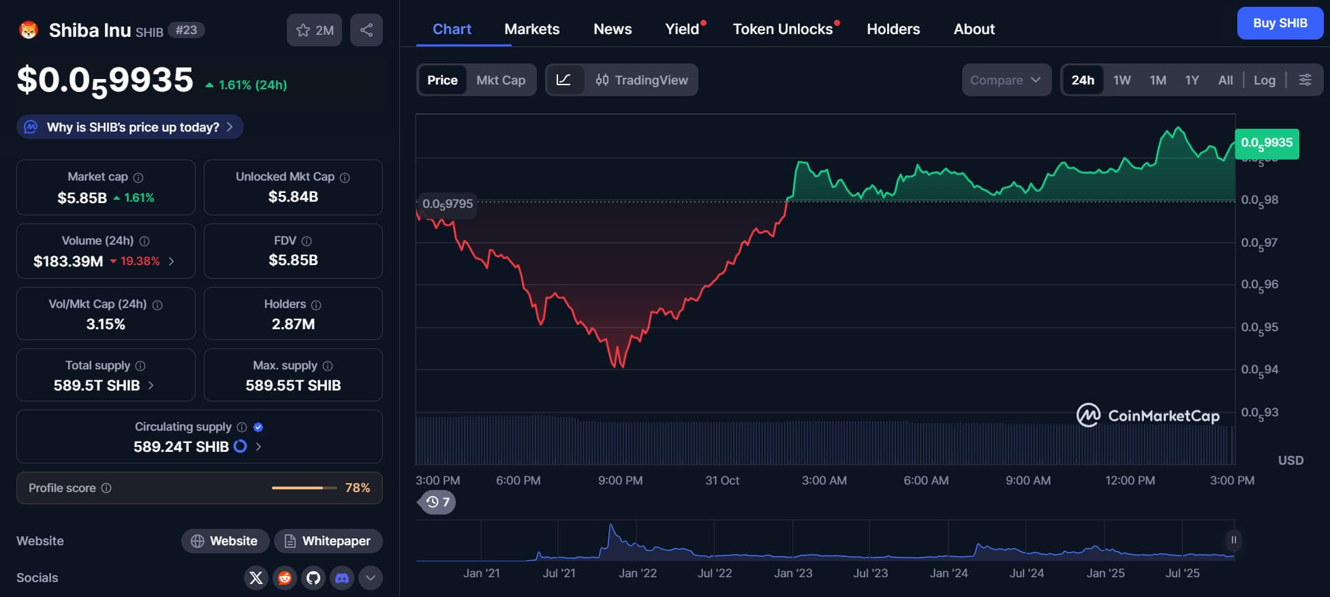
Task: Open the Reddit social link
Action: [285, 578]
